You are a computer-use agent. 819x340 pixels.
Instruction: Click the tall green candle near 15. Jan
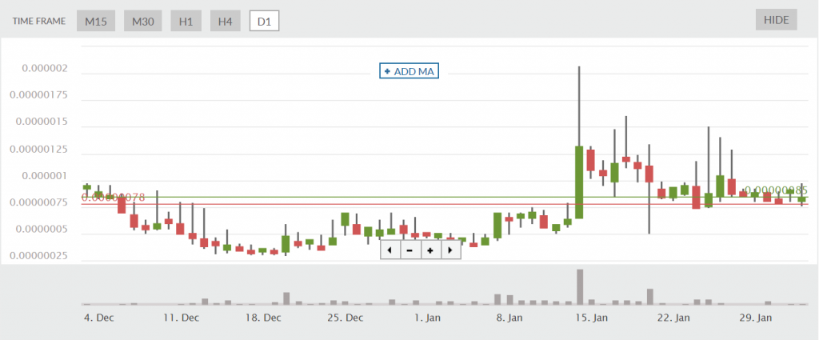coord(579,182)
